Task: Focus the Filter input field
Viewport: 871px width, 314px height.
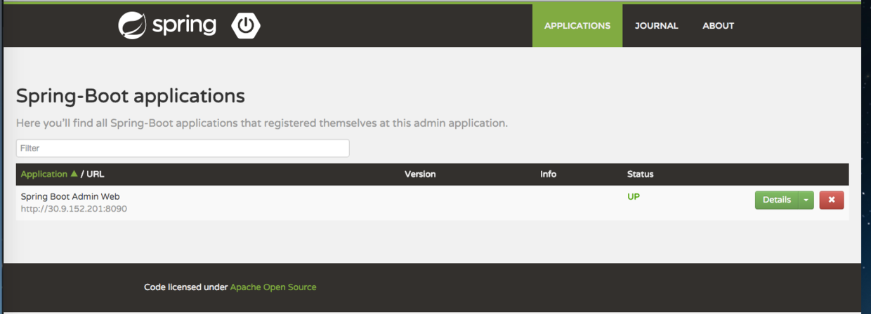Action: (x=183, y=148)
